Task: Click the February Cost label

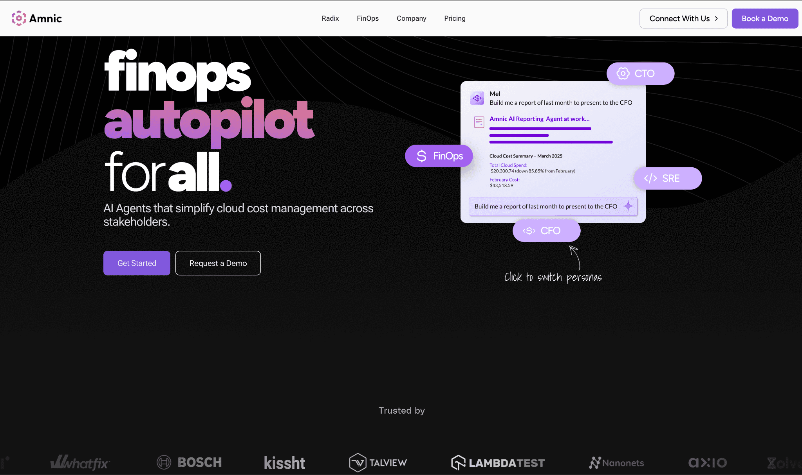Action: 504,180
